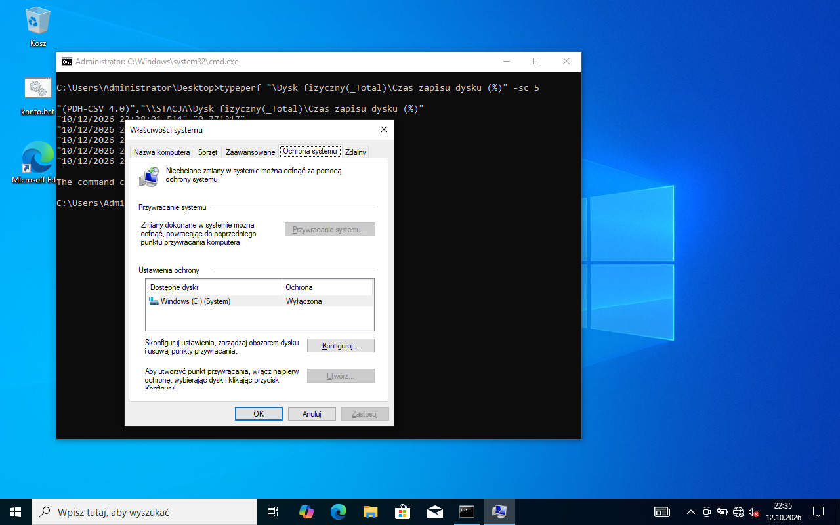This screenshot has height=525, width=840.
Task: Maximize the cmd.exe window
Action: (536, 62)
